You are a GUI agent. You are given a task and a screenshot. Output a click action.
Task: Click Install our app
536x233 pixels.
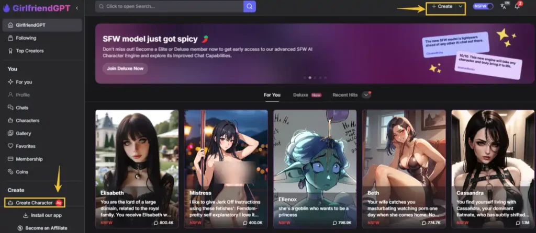(x=46, y=215)
